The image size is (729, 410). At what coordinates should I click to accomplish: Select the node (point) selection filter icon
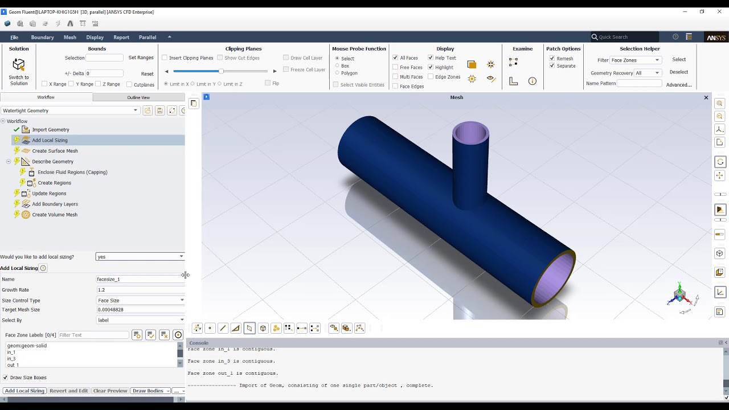coord(210,328)
